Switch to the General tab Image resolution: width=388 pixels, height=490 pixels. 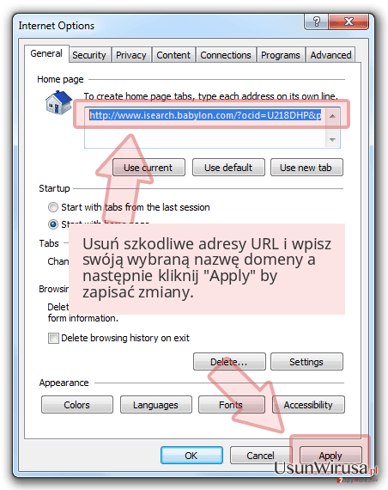[46, 54]
